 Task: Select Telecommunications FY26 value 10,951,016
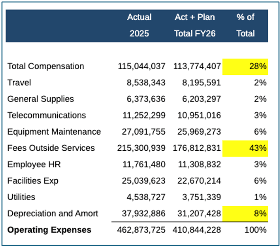pyautogui.click(x=199, y=115)
